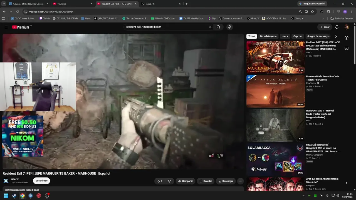Open Phantom Blade Zero trailer thumbnail
This screenshot has height=200, width=356.
tap(276, 91)
